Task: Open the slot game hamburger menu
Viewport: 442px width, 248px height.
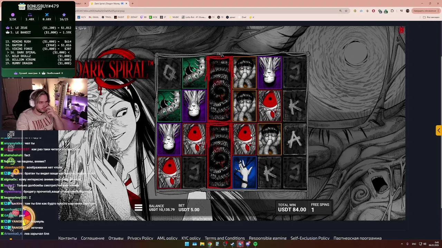Action: (x=138, y=208)
